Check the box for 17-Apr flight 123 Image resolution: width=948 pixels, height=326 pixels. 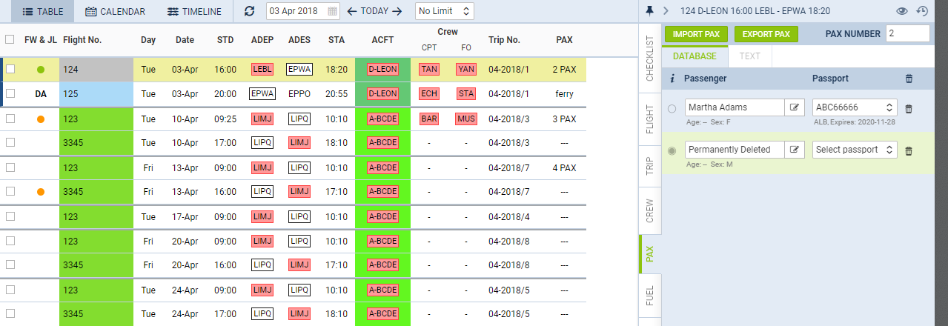(10, 216)
